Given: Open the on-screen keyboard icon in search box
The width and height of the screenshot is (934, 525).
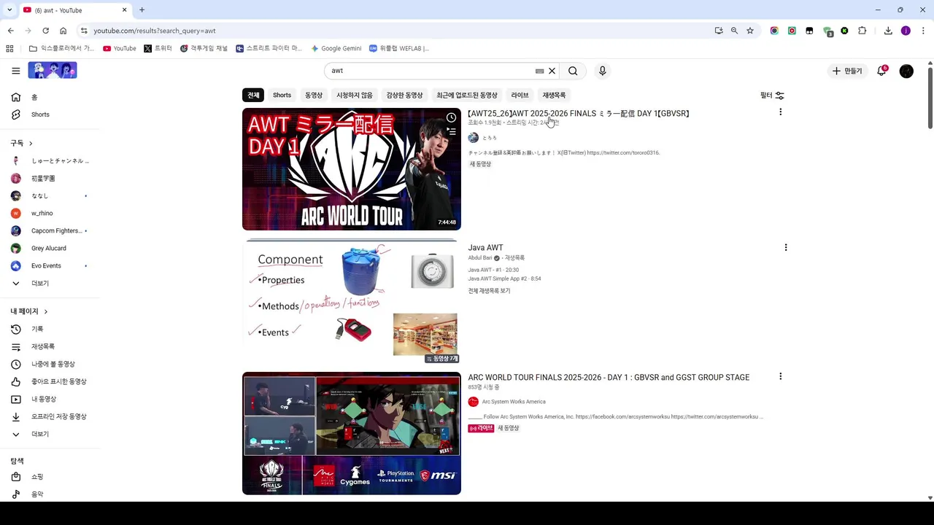Looking at the screenshot, I should [x=540, y=71].
